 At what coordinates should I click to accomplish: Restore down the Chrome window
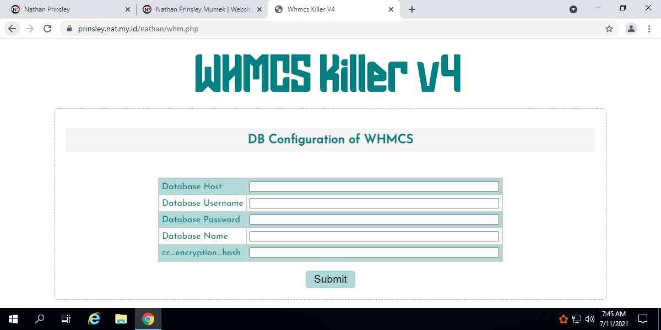click(x=623, y=8)
